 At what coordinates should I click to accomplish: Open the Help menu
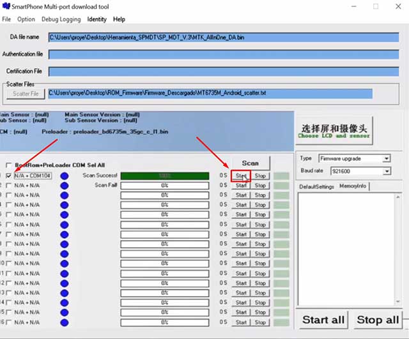pyautogui.click(x=119, y=19)
